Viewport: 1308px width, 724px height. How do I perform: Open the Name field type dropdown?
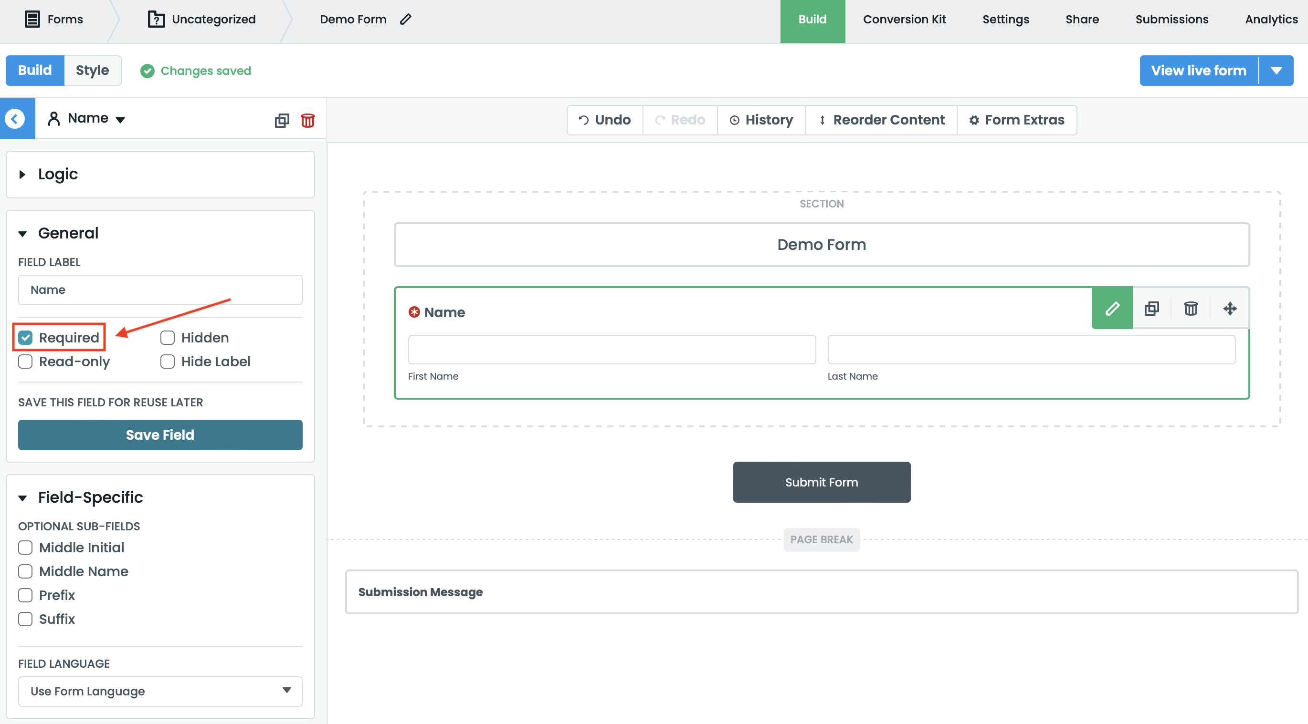pos(120,120)
